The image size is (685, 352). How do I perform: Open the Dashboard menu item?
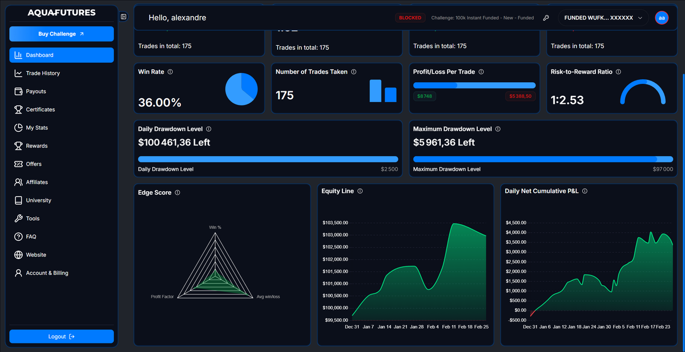62,55
